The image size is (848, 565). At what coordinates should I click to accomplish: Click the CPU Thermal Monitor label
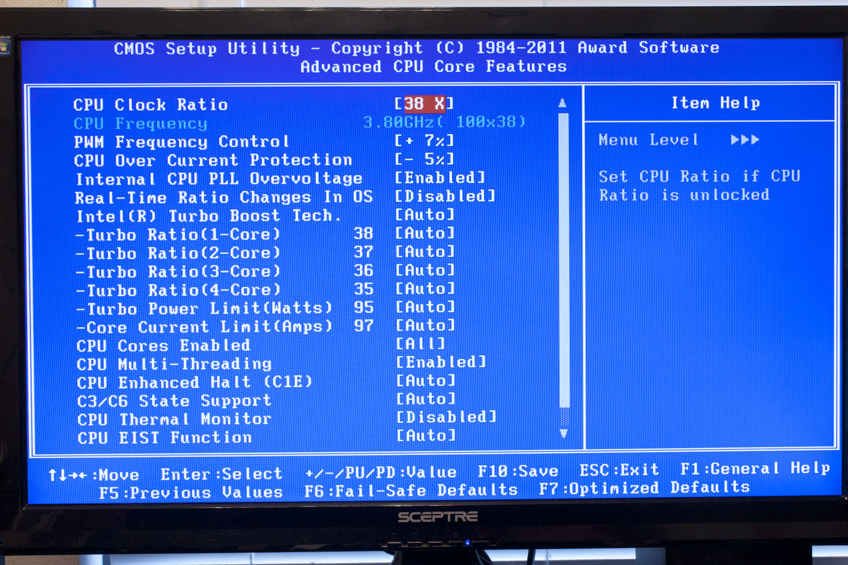pos(174,419)
